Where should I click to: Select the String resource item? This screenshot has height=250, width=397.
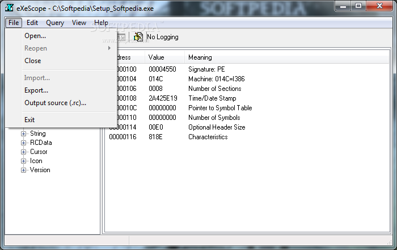(x=38, y=134)
